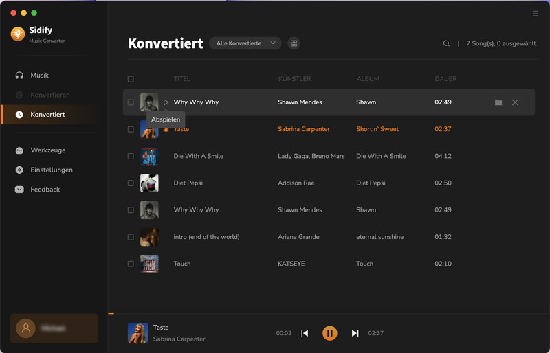Click the playback progress bar
Viewport: 550px width, 353px height.
point(329,313)
